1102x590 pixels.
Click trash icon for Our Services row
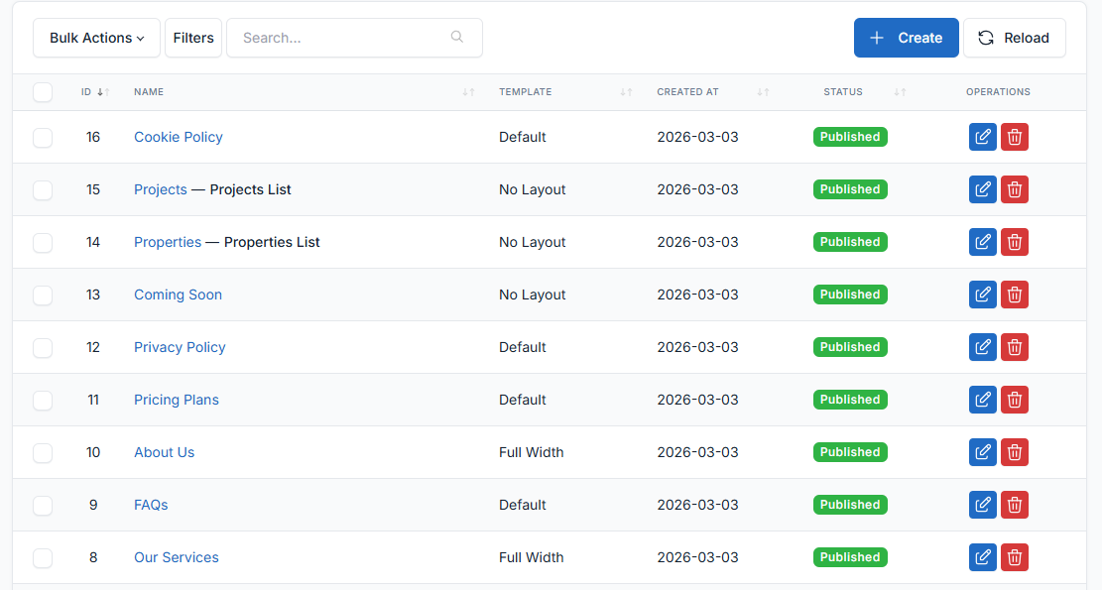click(1014, 557)
